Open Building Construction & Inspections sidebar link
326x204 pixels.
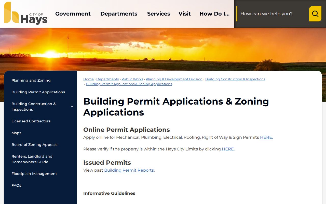coord(34,107)
